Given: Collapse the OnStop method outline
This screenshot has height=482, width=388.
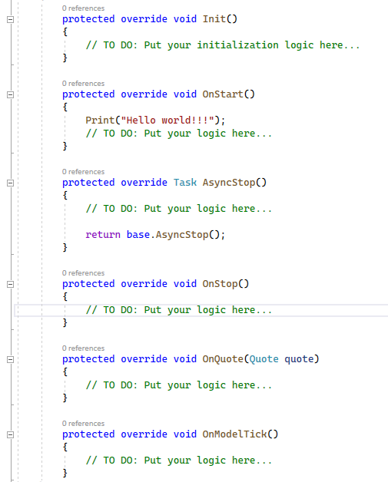Looking at the screenshot, I should pos(10,284).
